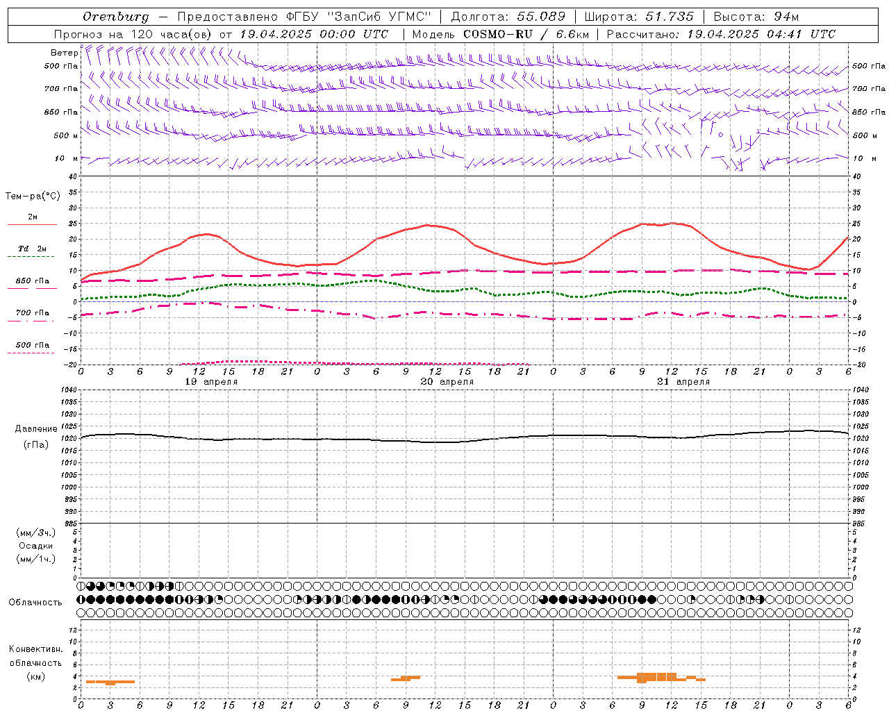Click the Прогноз на 120 часа(ов) text
Image resolution: width=889 pixels, height=711 pixels.
[x=133, y=34]
